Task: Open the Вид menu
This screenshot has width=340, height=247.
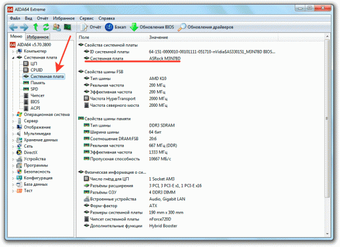Action: [x=28, y=18]
